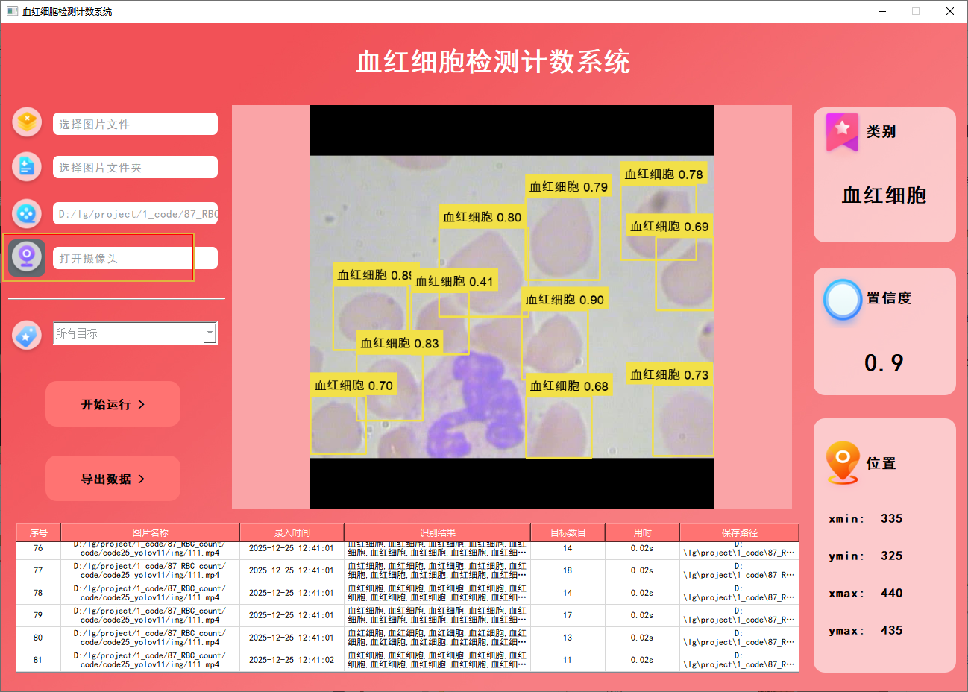
Task: Click the 录入时间 column header
Action: pyautogui.click(x=292, y=532)
